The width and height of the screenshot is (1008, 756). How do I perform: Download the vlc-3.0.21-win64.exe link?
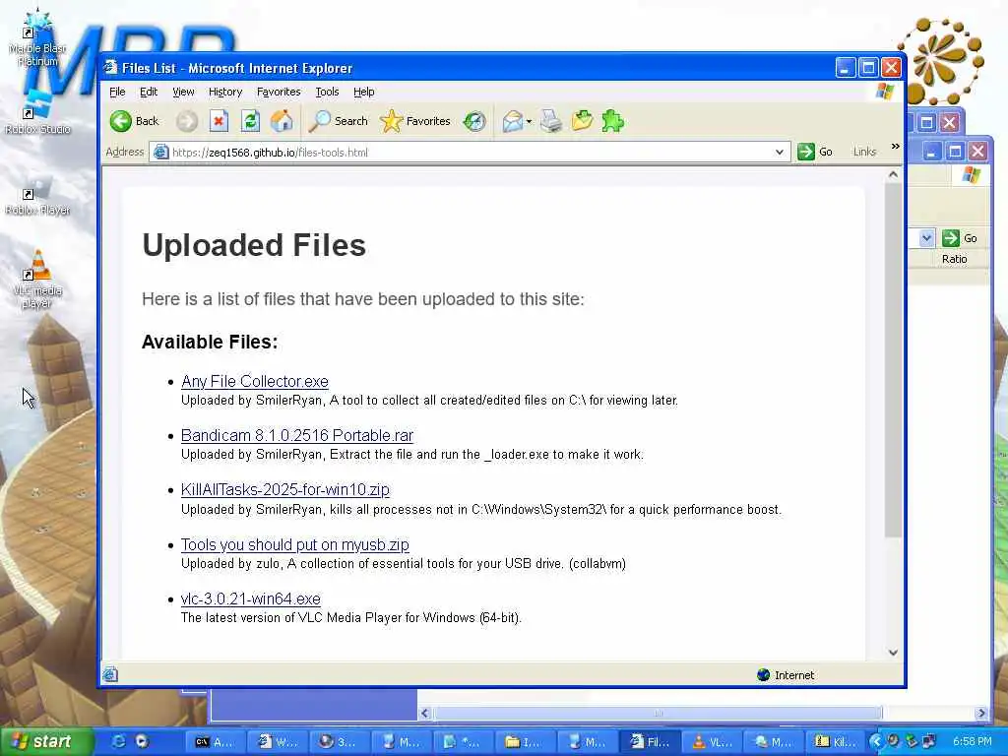point(250,598)
